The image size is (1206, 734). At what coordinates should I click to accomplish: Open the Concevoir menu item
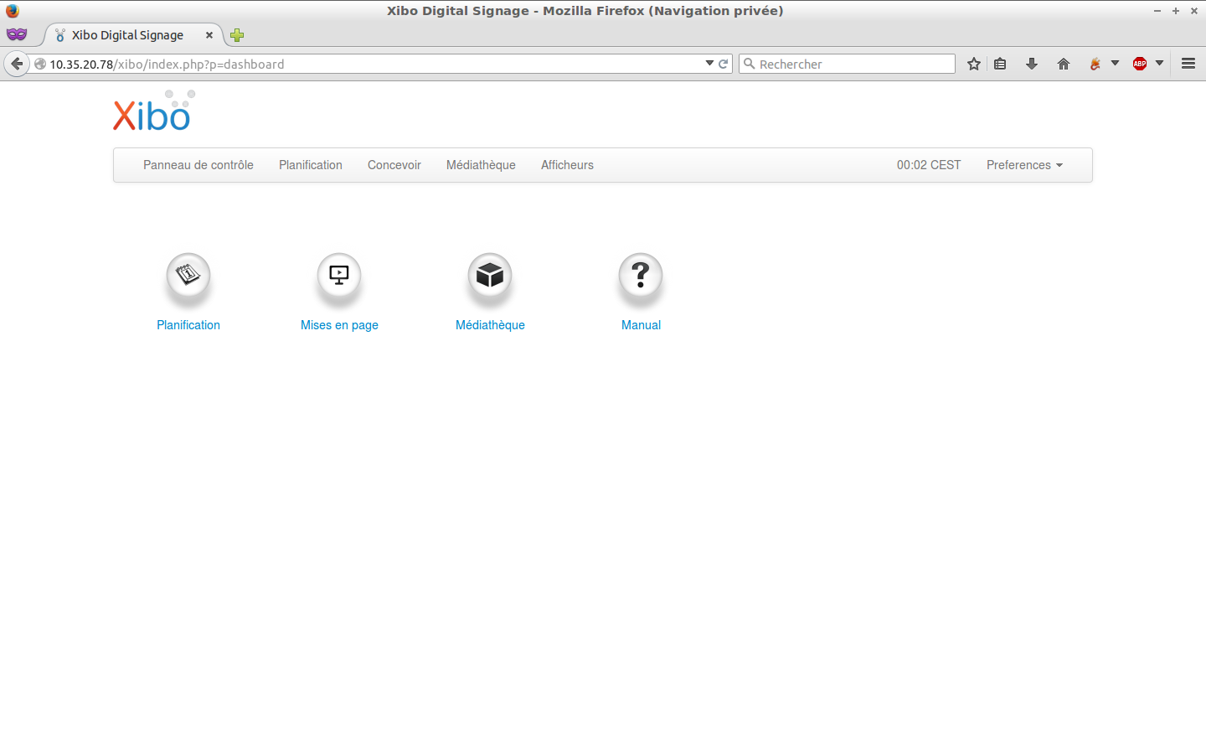[394, 165]
